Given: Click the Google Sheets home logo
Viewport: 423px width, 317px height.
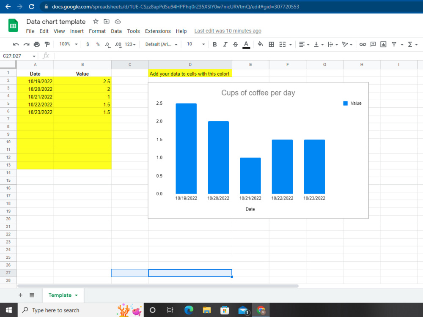Looking at the screenshot, I should (13, 26).
